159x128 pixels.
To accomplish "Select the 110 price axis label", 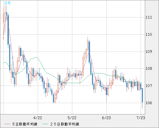I will click(x=149, y=34).
